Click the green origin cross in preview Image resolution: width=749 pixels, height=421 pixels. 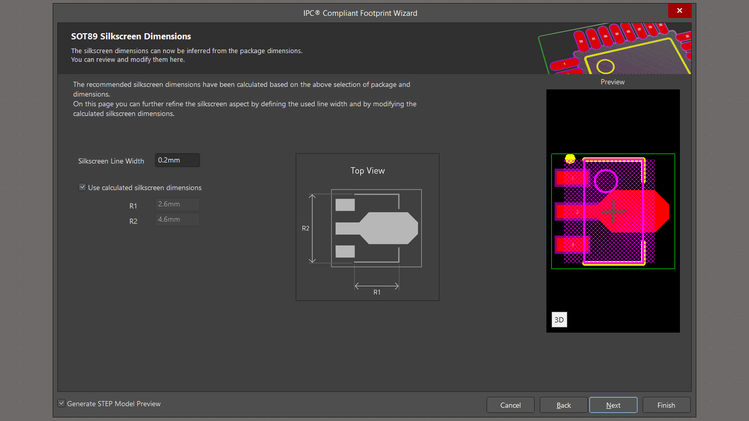613,211
